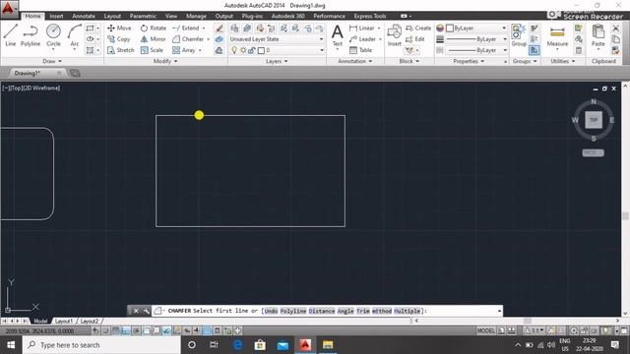Click the Insert block tool
This screenshot has width=630, height=354.
pos(394,35)
